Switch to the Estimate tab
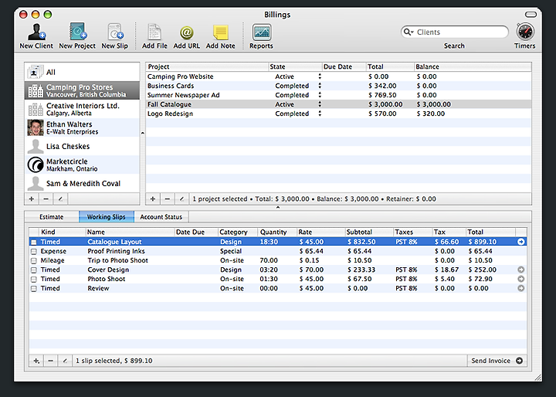Image resolution: width=556 pixels, height=397 pixels. pyautogui.click(x=52, y=217)
